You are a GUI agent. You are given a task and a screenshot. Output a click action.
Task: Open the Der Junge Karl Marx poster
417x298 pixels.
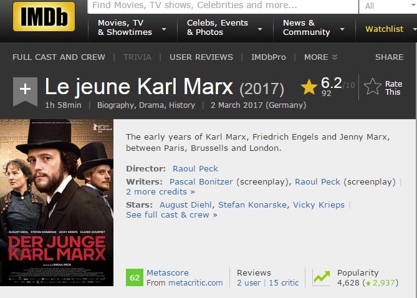coord(57,203)
